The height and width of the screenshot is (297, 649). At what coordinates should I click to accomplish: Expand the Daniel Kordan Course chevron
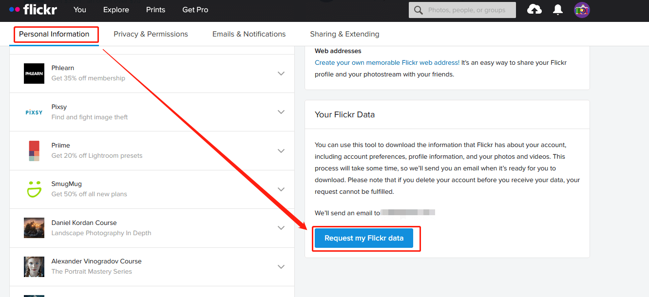pyautogui.click(x=281, y=228)
